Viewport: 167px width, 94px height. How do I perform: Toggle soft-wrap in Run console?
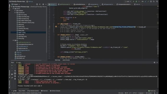[15, 71]
